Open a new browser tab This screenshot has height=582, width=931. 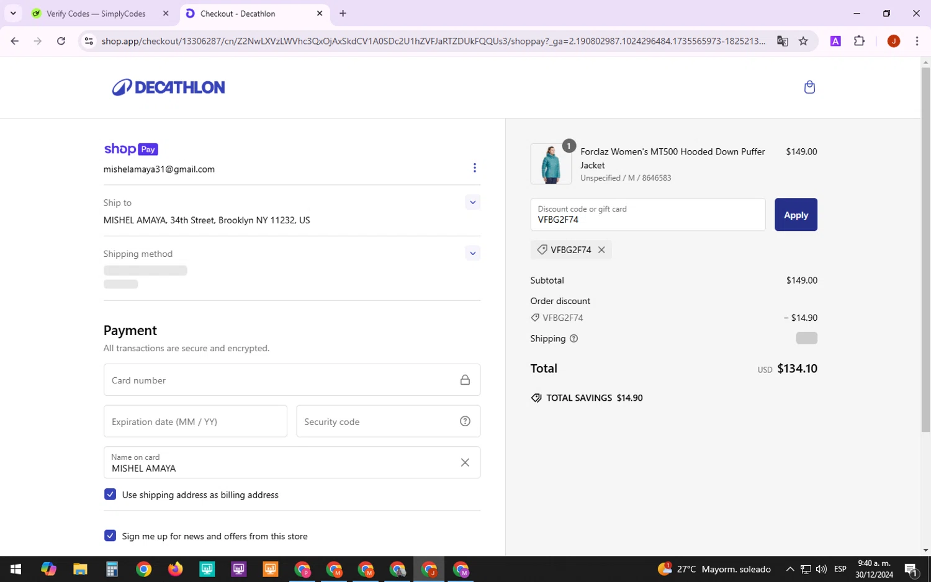(x=343, y=13)
